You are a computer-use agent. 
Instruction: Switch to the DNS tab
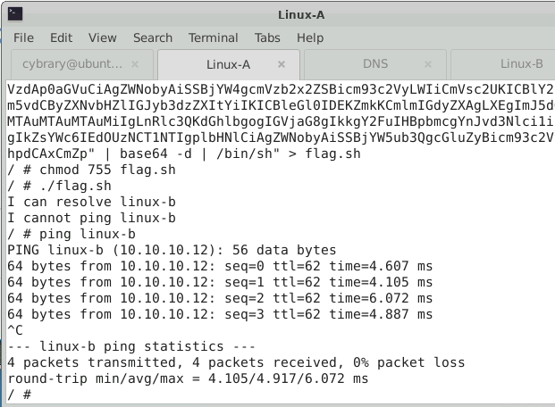point(375,64)
